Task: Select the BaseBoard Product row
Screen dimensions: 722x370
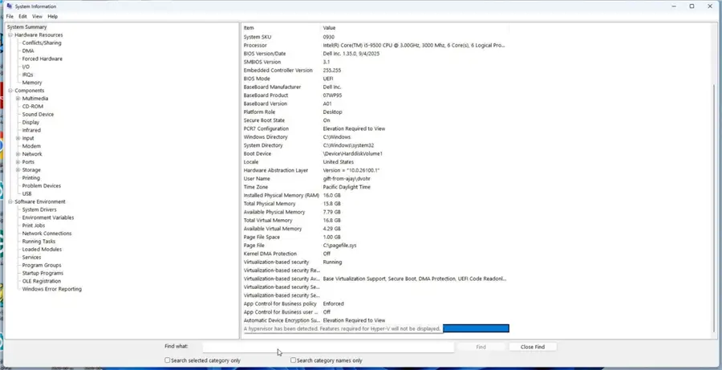Action: click(375, 96)
